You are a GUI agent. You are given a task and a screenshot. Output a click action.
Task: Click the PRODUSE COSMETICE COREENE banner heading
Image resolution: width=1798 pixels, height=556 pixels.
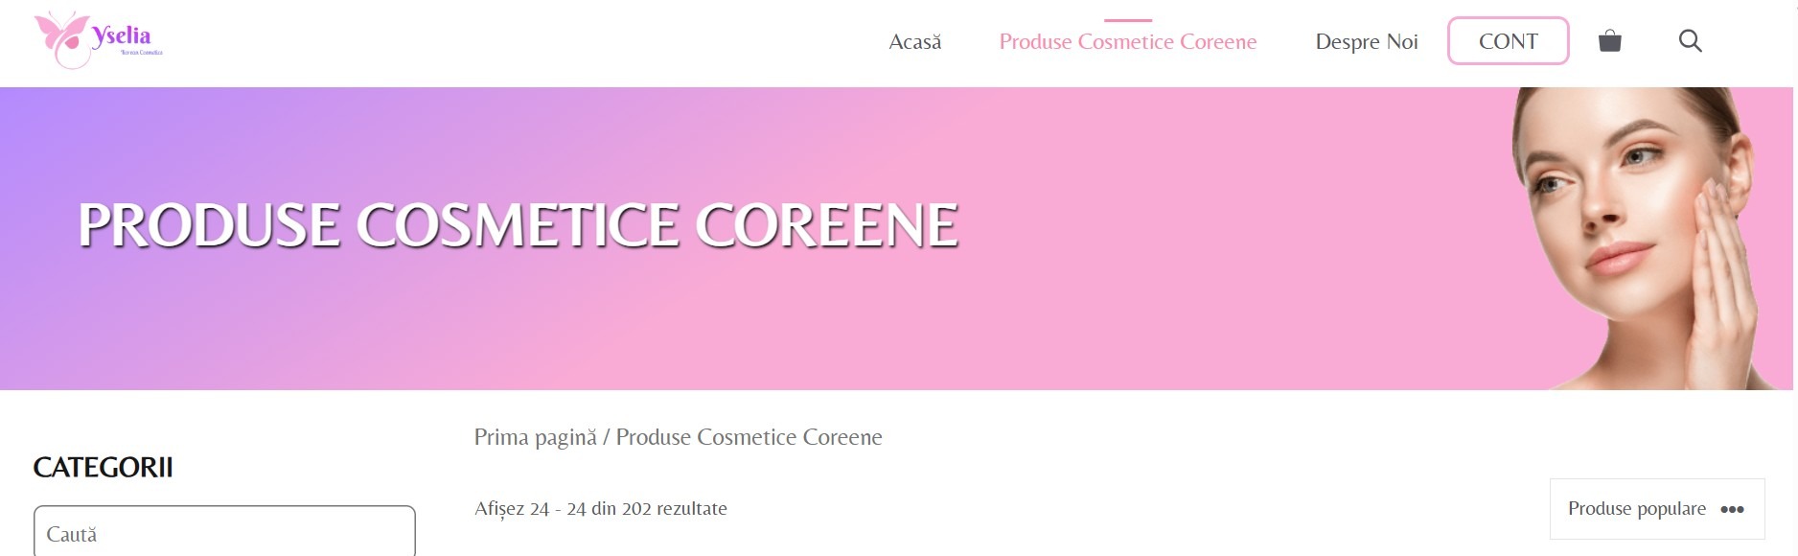coord(519,226)
